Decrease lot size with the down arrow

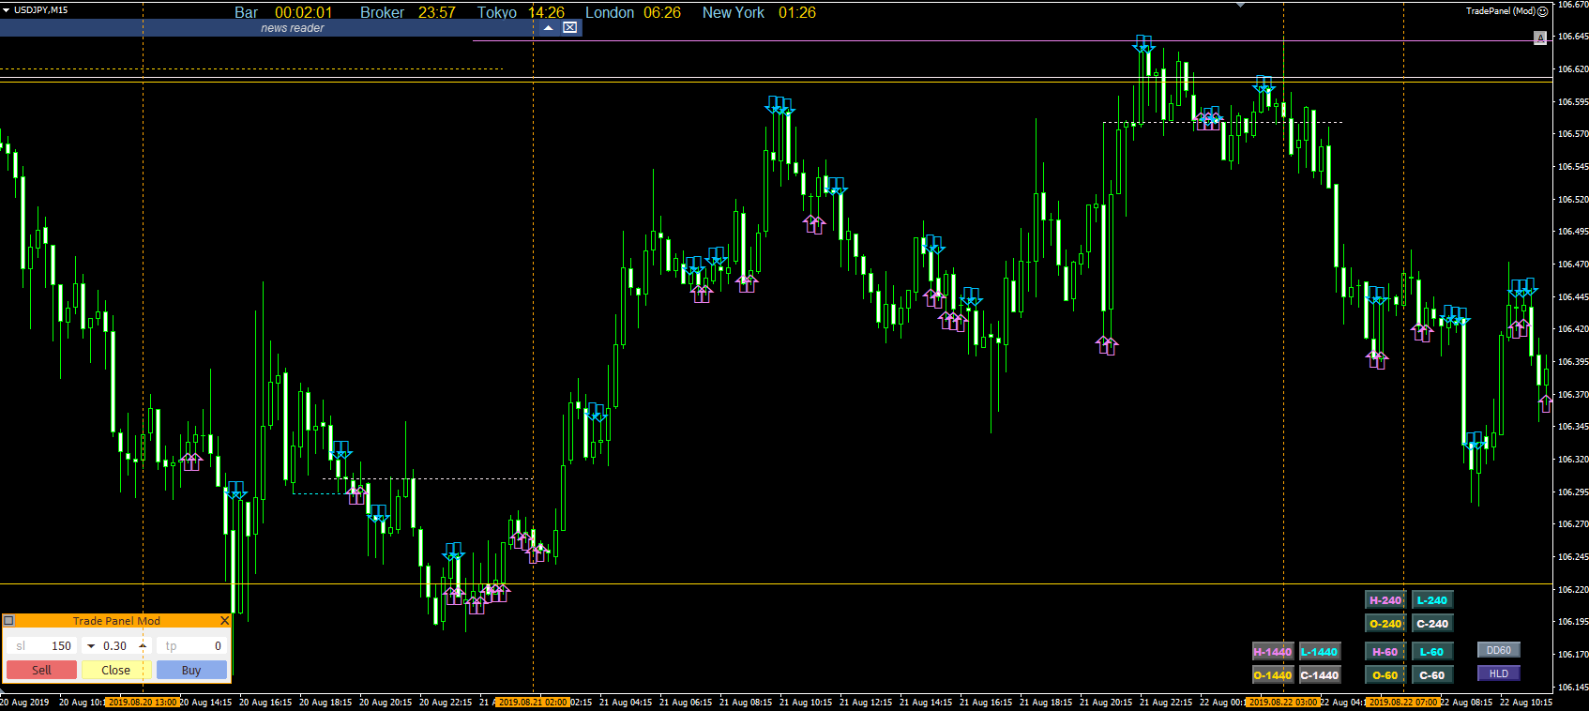pos(91,646)
